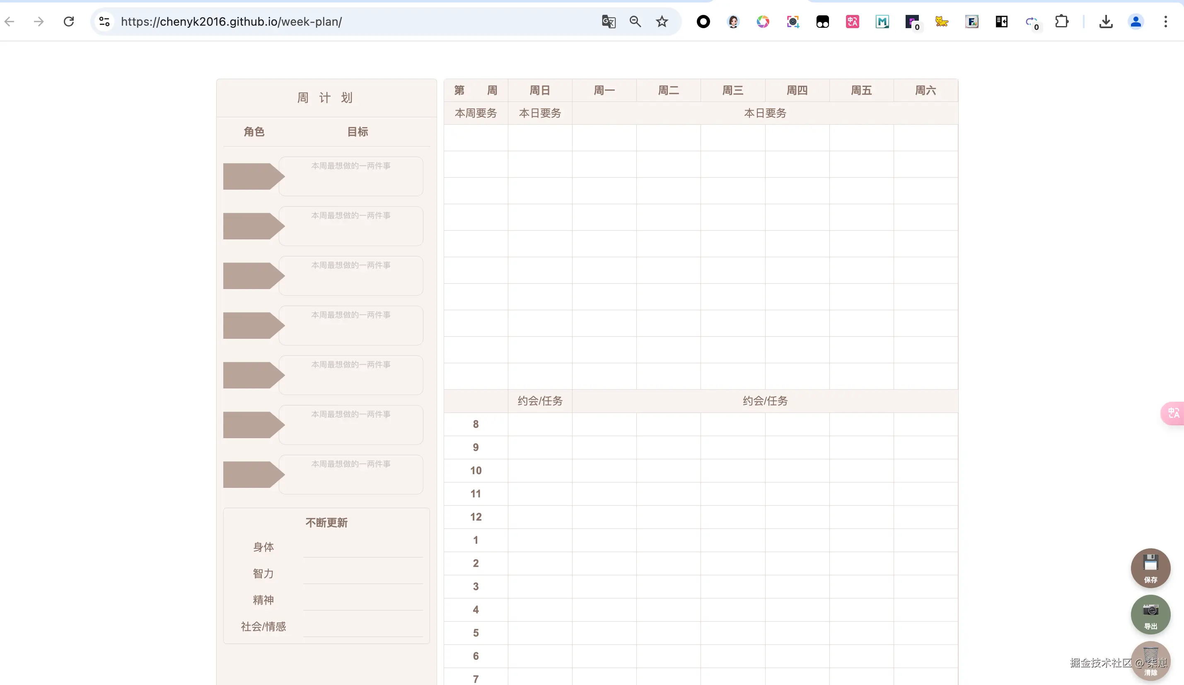Open the browser profile avatar menu
1184x685 pixels.
click(x=1136, y=22)
